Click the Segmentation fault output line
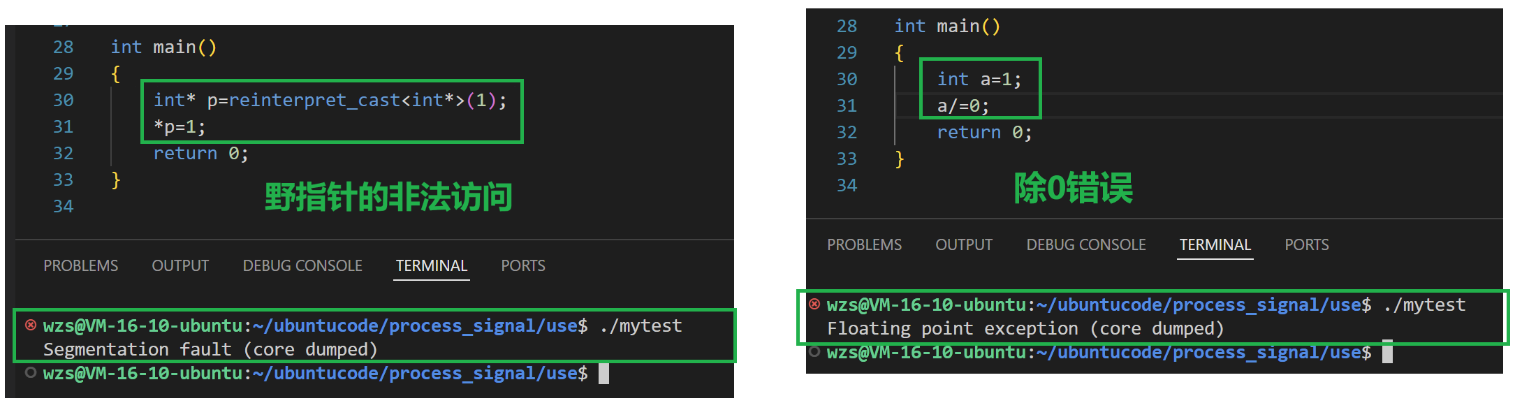The height and width of the screenshot is (410, 1515). [x=210, y=349]
